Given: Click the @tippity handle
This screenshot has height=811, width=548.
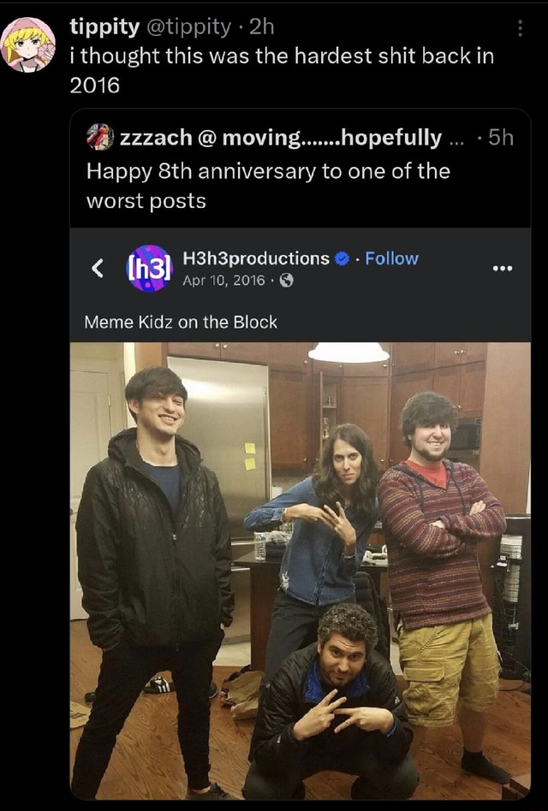Looking at the screenshot, I should click(189, 27).
